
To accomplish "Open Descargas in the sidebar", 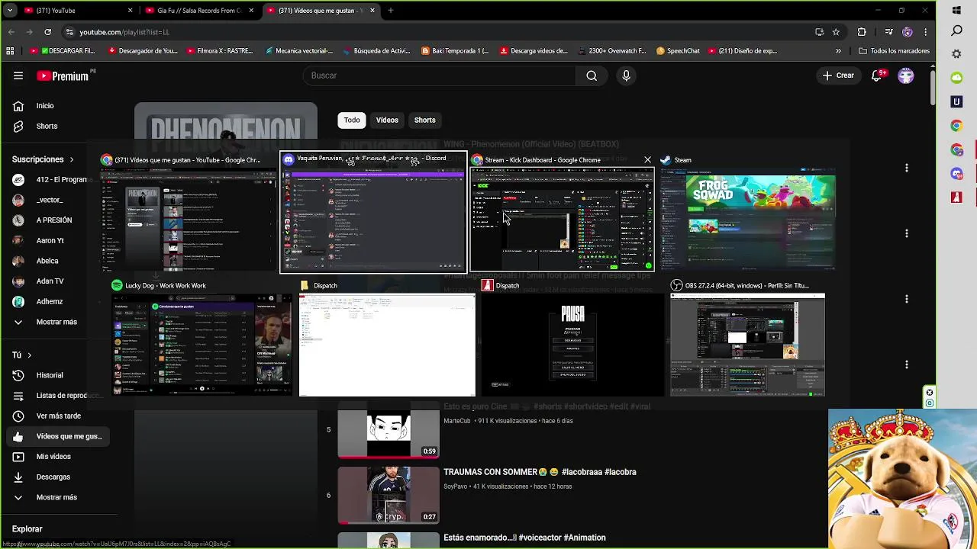I will click(53, 477).
